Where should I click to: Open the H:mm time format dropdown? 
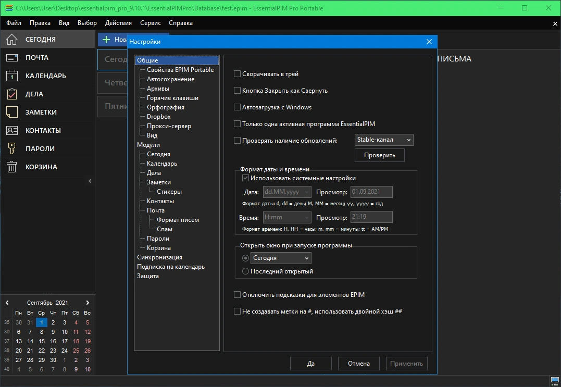(287, 217)
